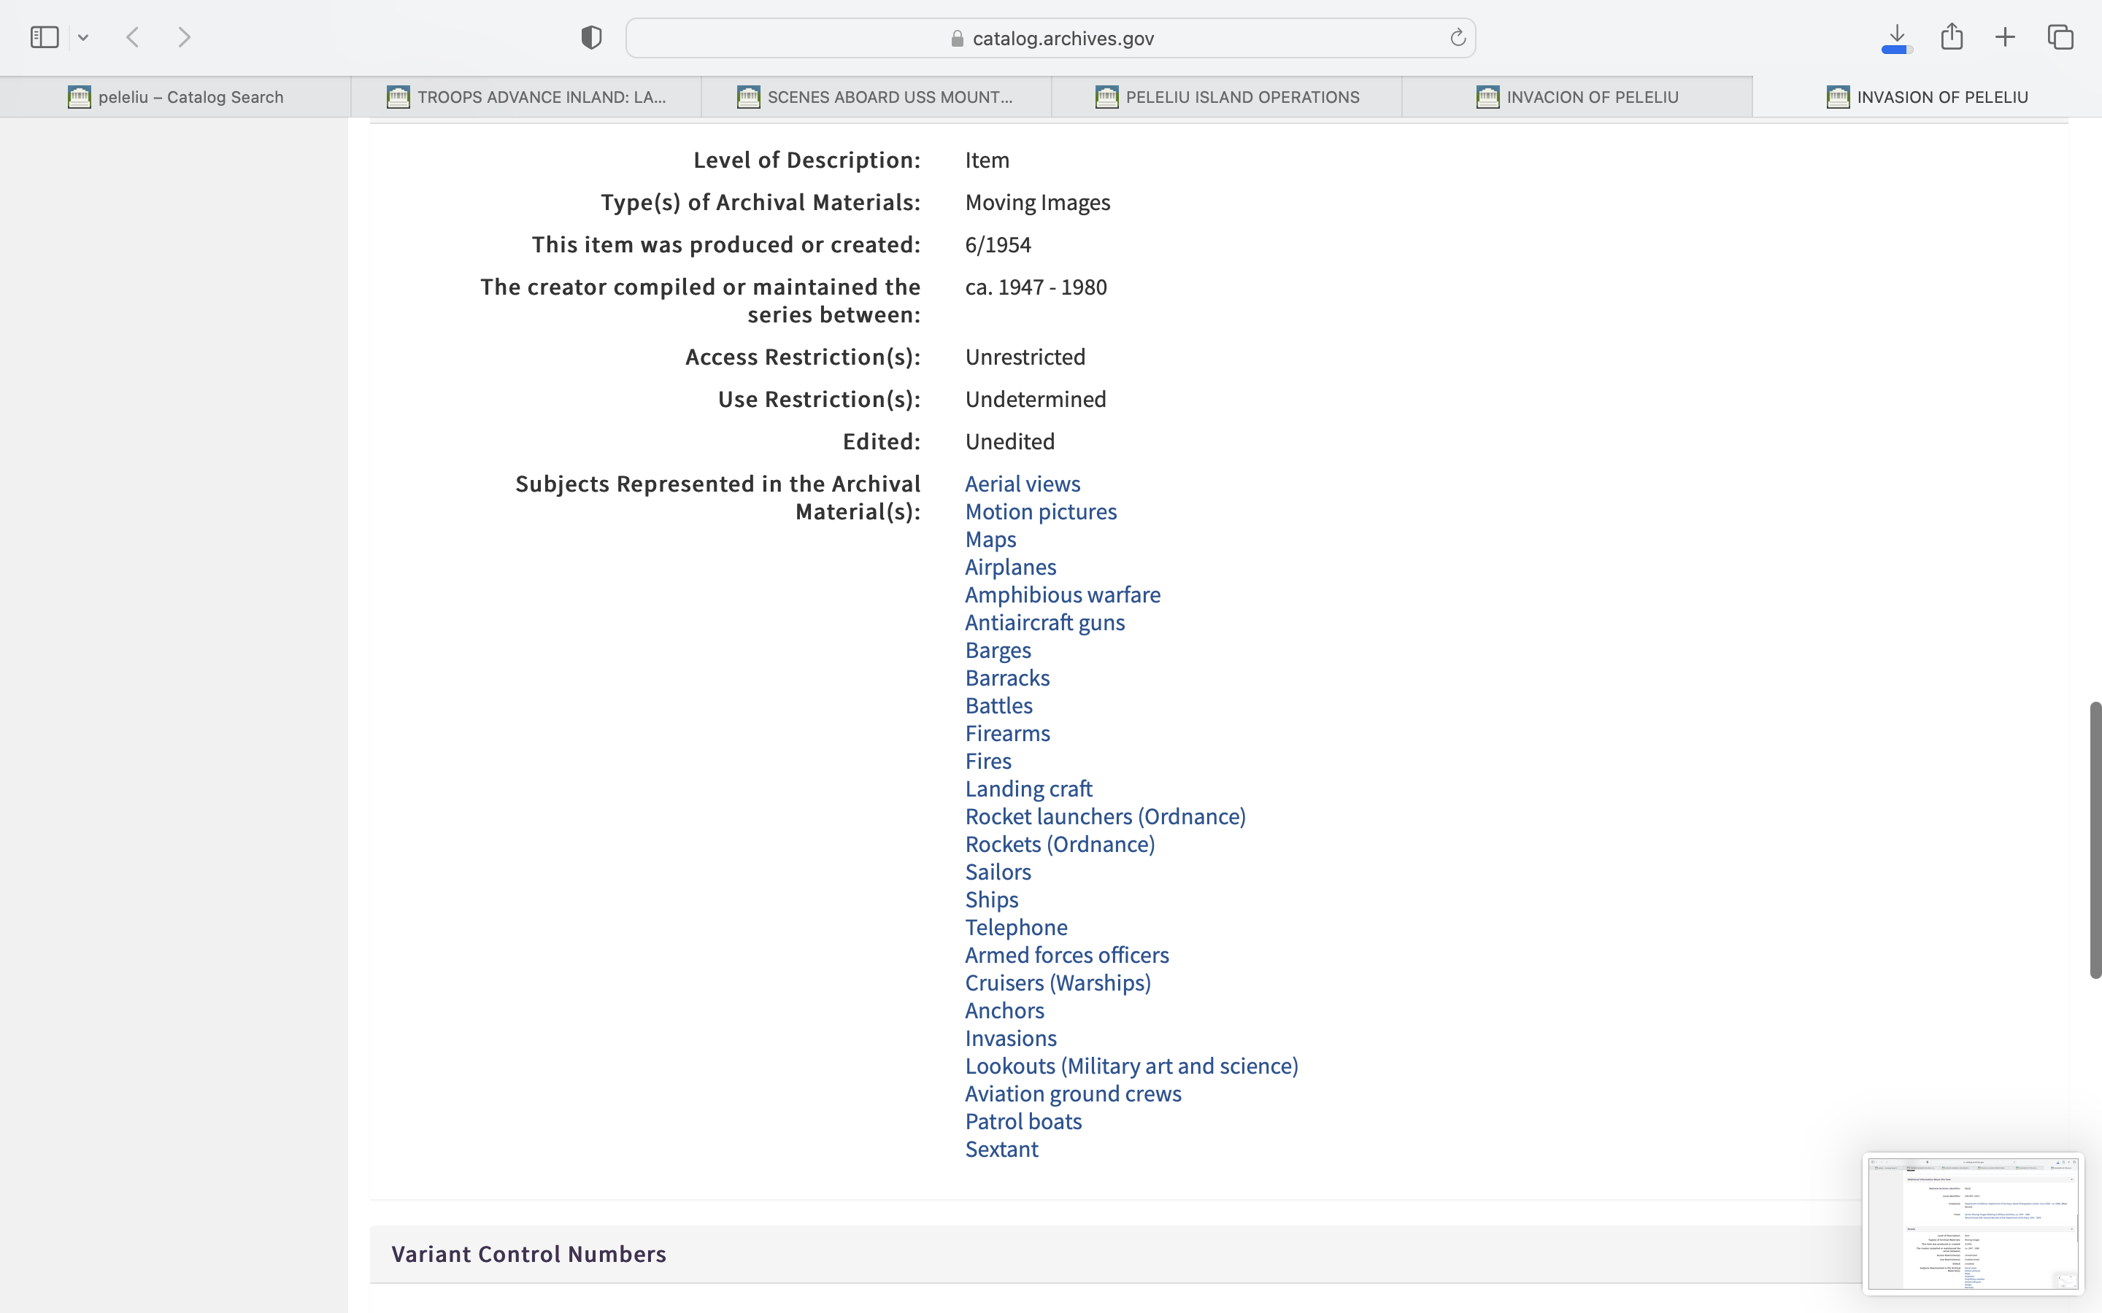The image size is (2102, 1313).
Task: Follow the Sextant subject link
Action: 1001,1149
